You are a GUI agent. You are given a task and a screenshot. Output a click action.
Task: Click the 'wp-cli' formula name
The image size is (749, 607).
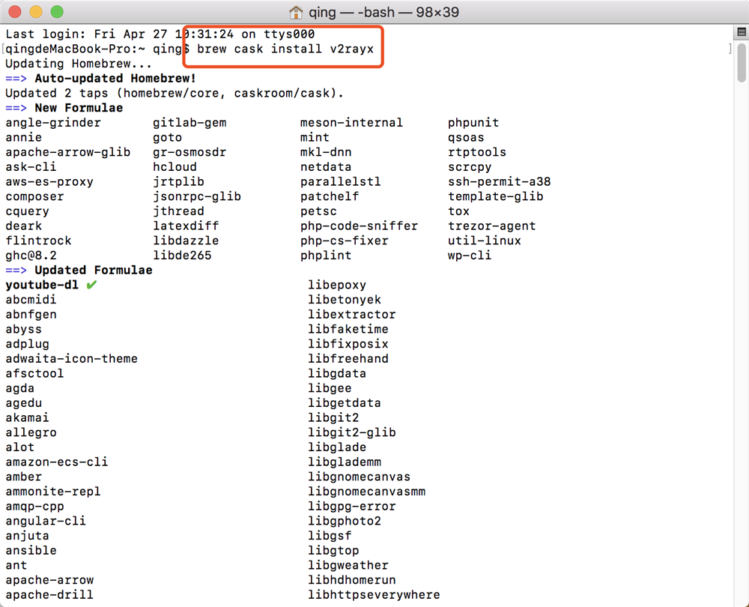point(470,256)
